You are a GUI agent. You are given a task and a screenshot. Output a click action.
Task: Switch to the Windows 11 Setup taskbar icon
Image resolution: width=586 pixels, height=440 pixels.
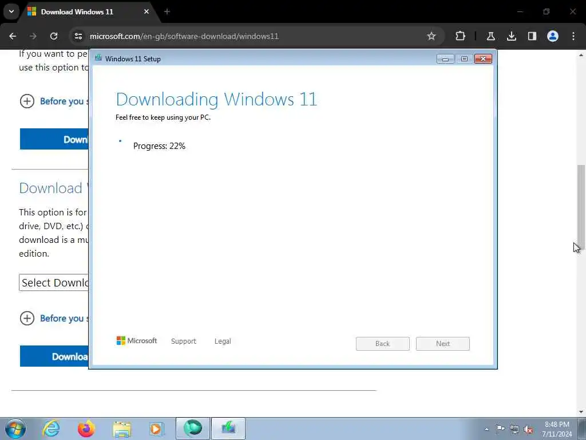(228, 429)
